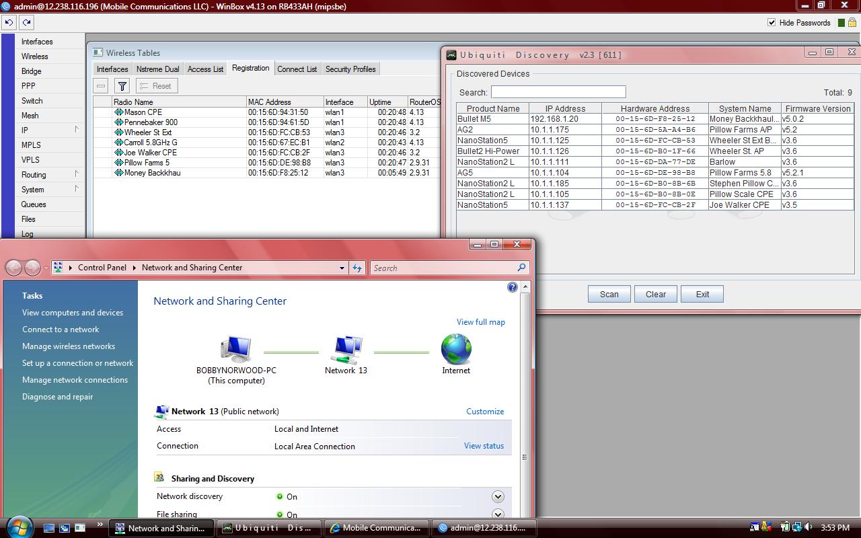This screenshot has height=538, width=861.
Task: Click the Money Backkhau radio icon
Action: pyautogui.click(x=119, y=173)
